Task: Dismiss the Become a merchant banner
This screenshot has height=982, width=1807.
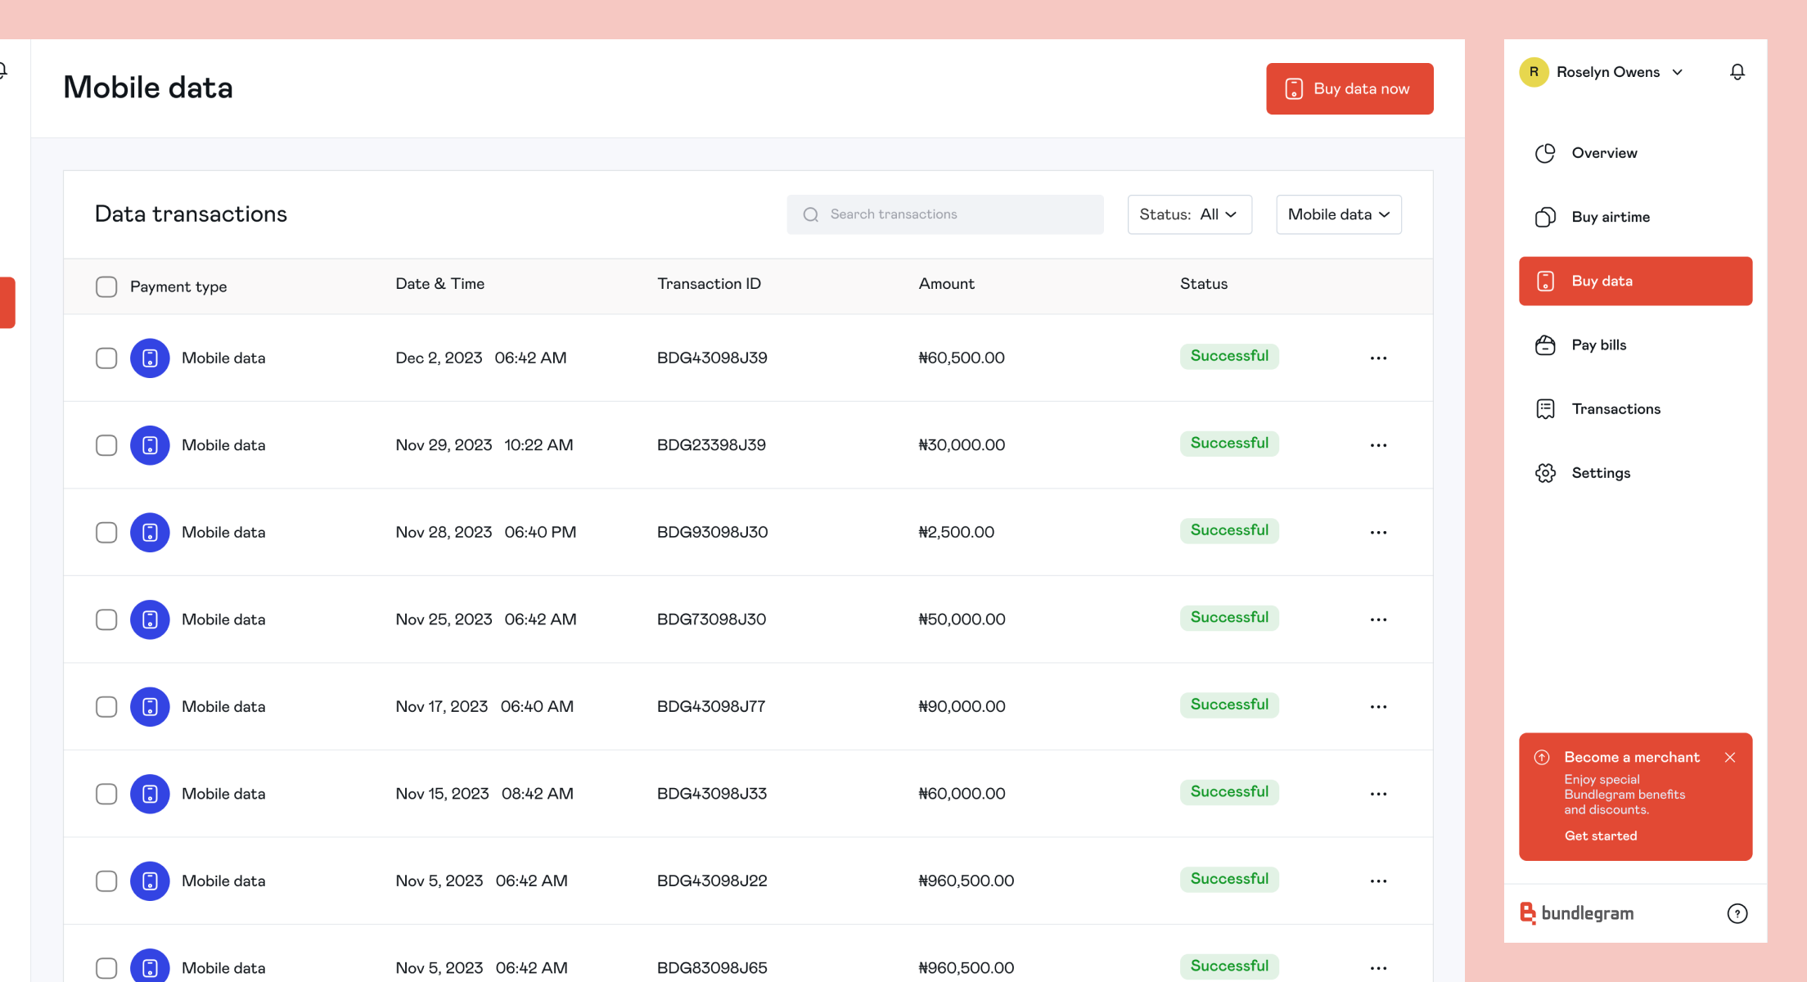Action: point(1730,757)
